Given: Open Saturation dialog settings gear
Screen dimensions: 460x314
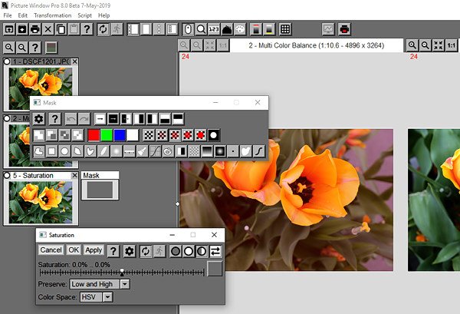Looking at the screenshot, I should pyautogui.click(x=130, y=251).
